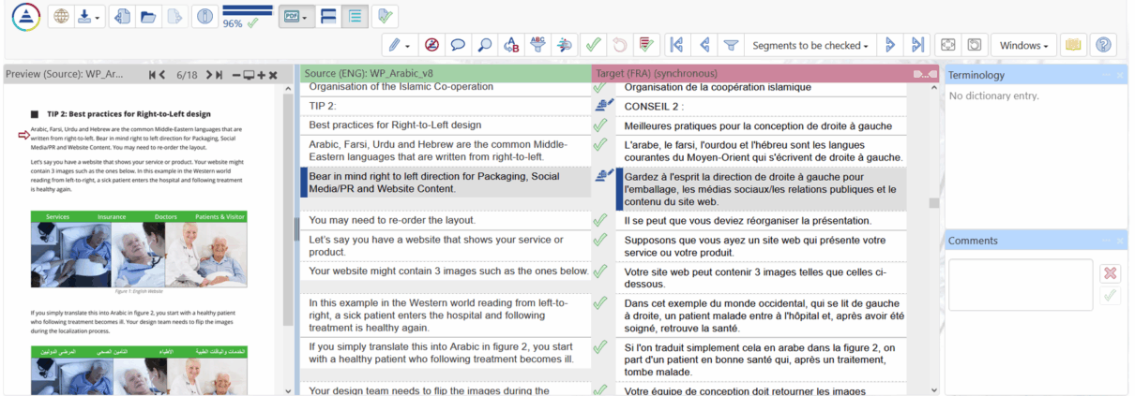Select target segment 'Gardez à l'esprit la direction'
The height and width of the screenshot is (396, 1135).
(762, 189)
